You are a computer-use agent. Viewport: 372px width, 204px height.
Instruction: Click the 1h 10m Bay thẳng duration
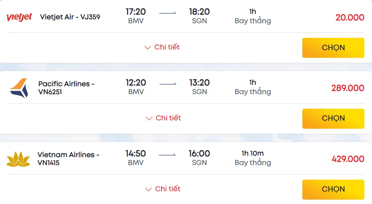pos(253,158)
